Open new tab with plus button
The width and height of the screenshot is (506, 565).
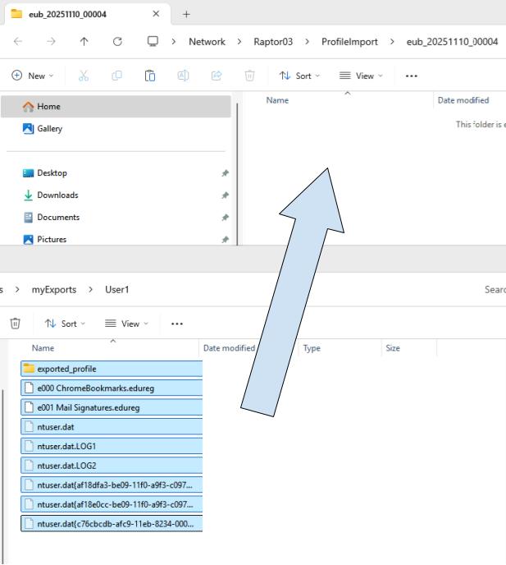tap(186, 14)
